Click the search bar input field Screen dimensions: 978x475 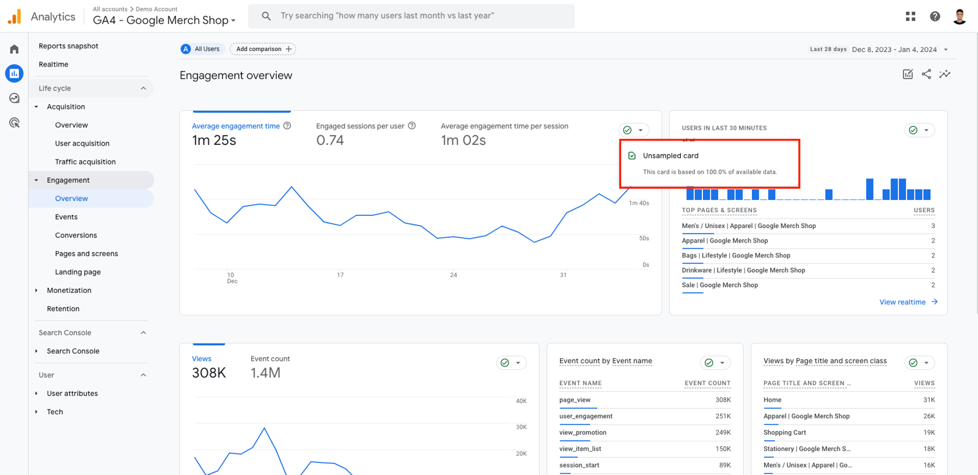pos(411,16)
